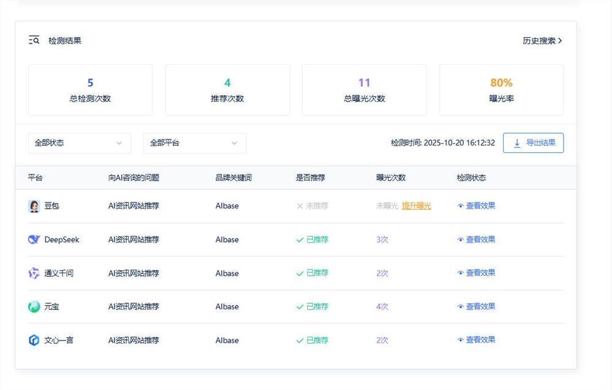The width and height of the screenshot is (612, 390).
Task: Click the 曝光次数 column header
Action: point(390,178)
